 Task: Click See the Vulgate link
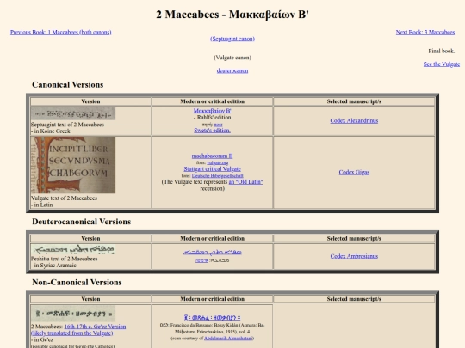click(442, 64)
